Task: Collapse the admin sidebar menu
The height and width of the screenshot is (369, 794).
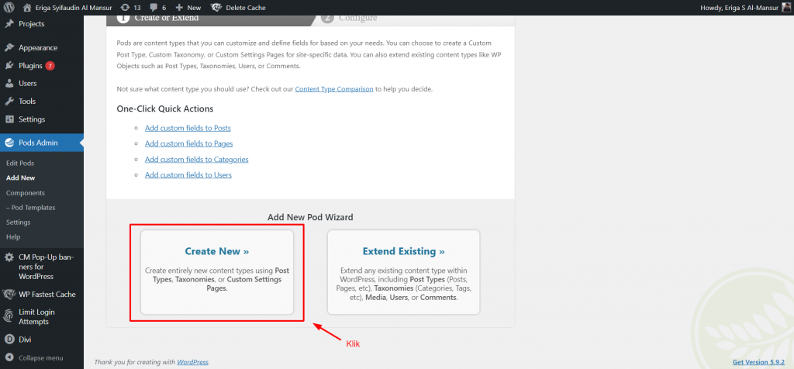Action: [x=42, y=358]
